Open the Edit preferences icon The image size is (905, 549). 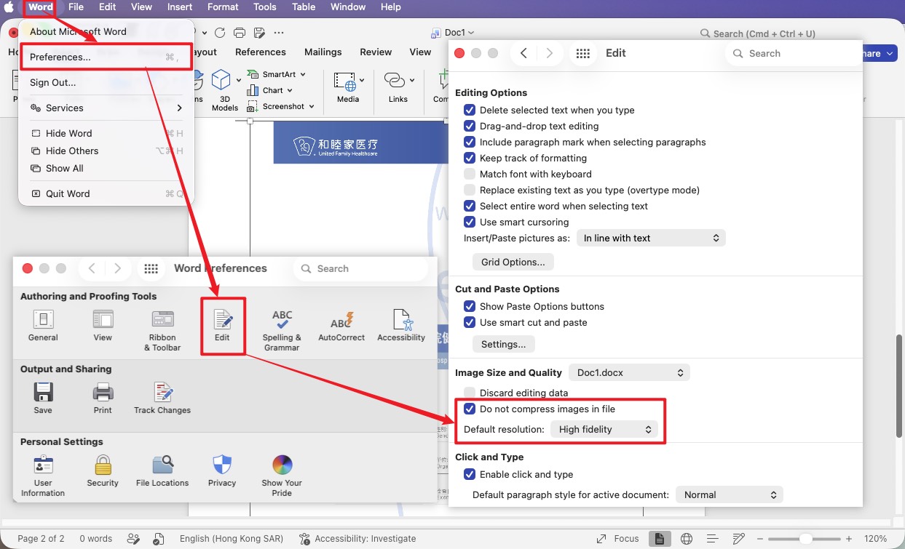(222, 320)
